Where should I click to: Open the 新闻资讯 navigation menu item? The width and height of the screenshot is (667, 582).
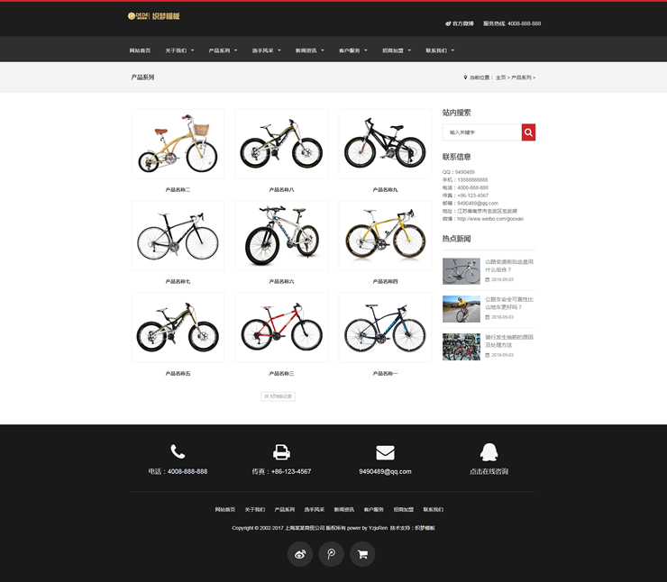point(310,50)
